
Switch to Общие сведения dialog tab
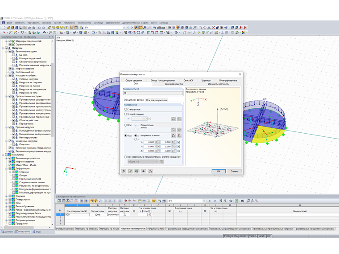coord(134,80)
